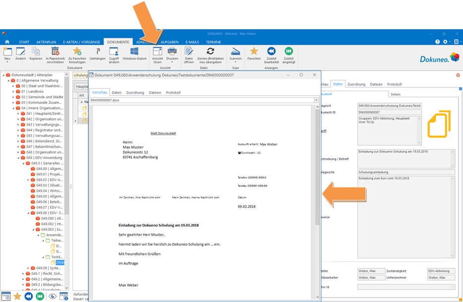Show Zuletzt bearbeitet documents from the ribbon

[x=271, y=52]
